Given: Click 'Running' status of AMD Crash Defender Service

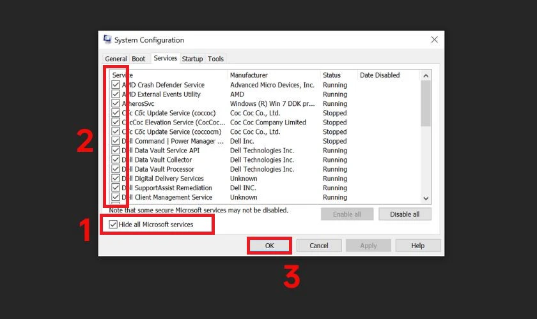Looking at the screenshot, I should 335,85.
